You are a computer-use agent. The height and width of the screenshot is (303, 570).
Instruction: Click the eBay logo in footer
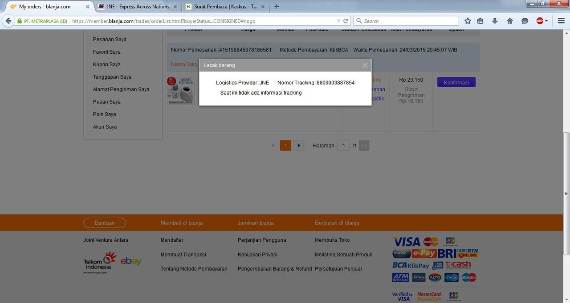pos(131,261)
